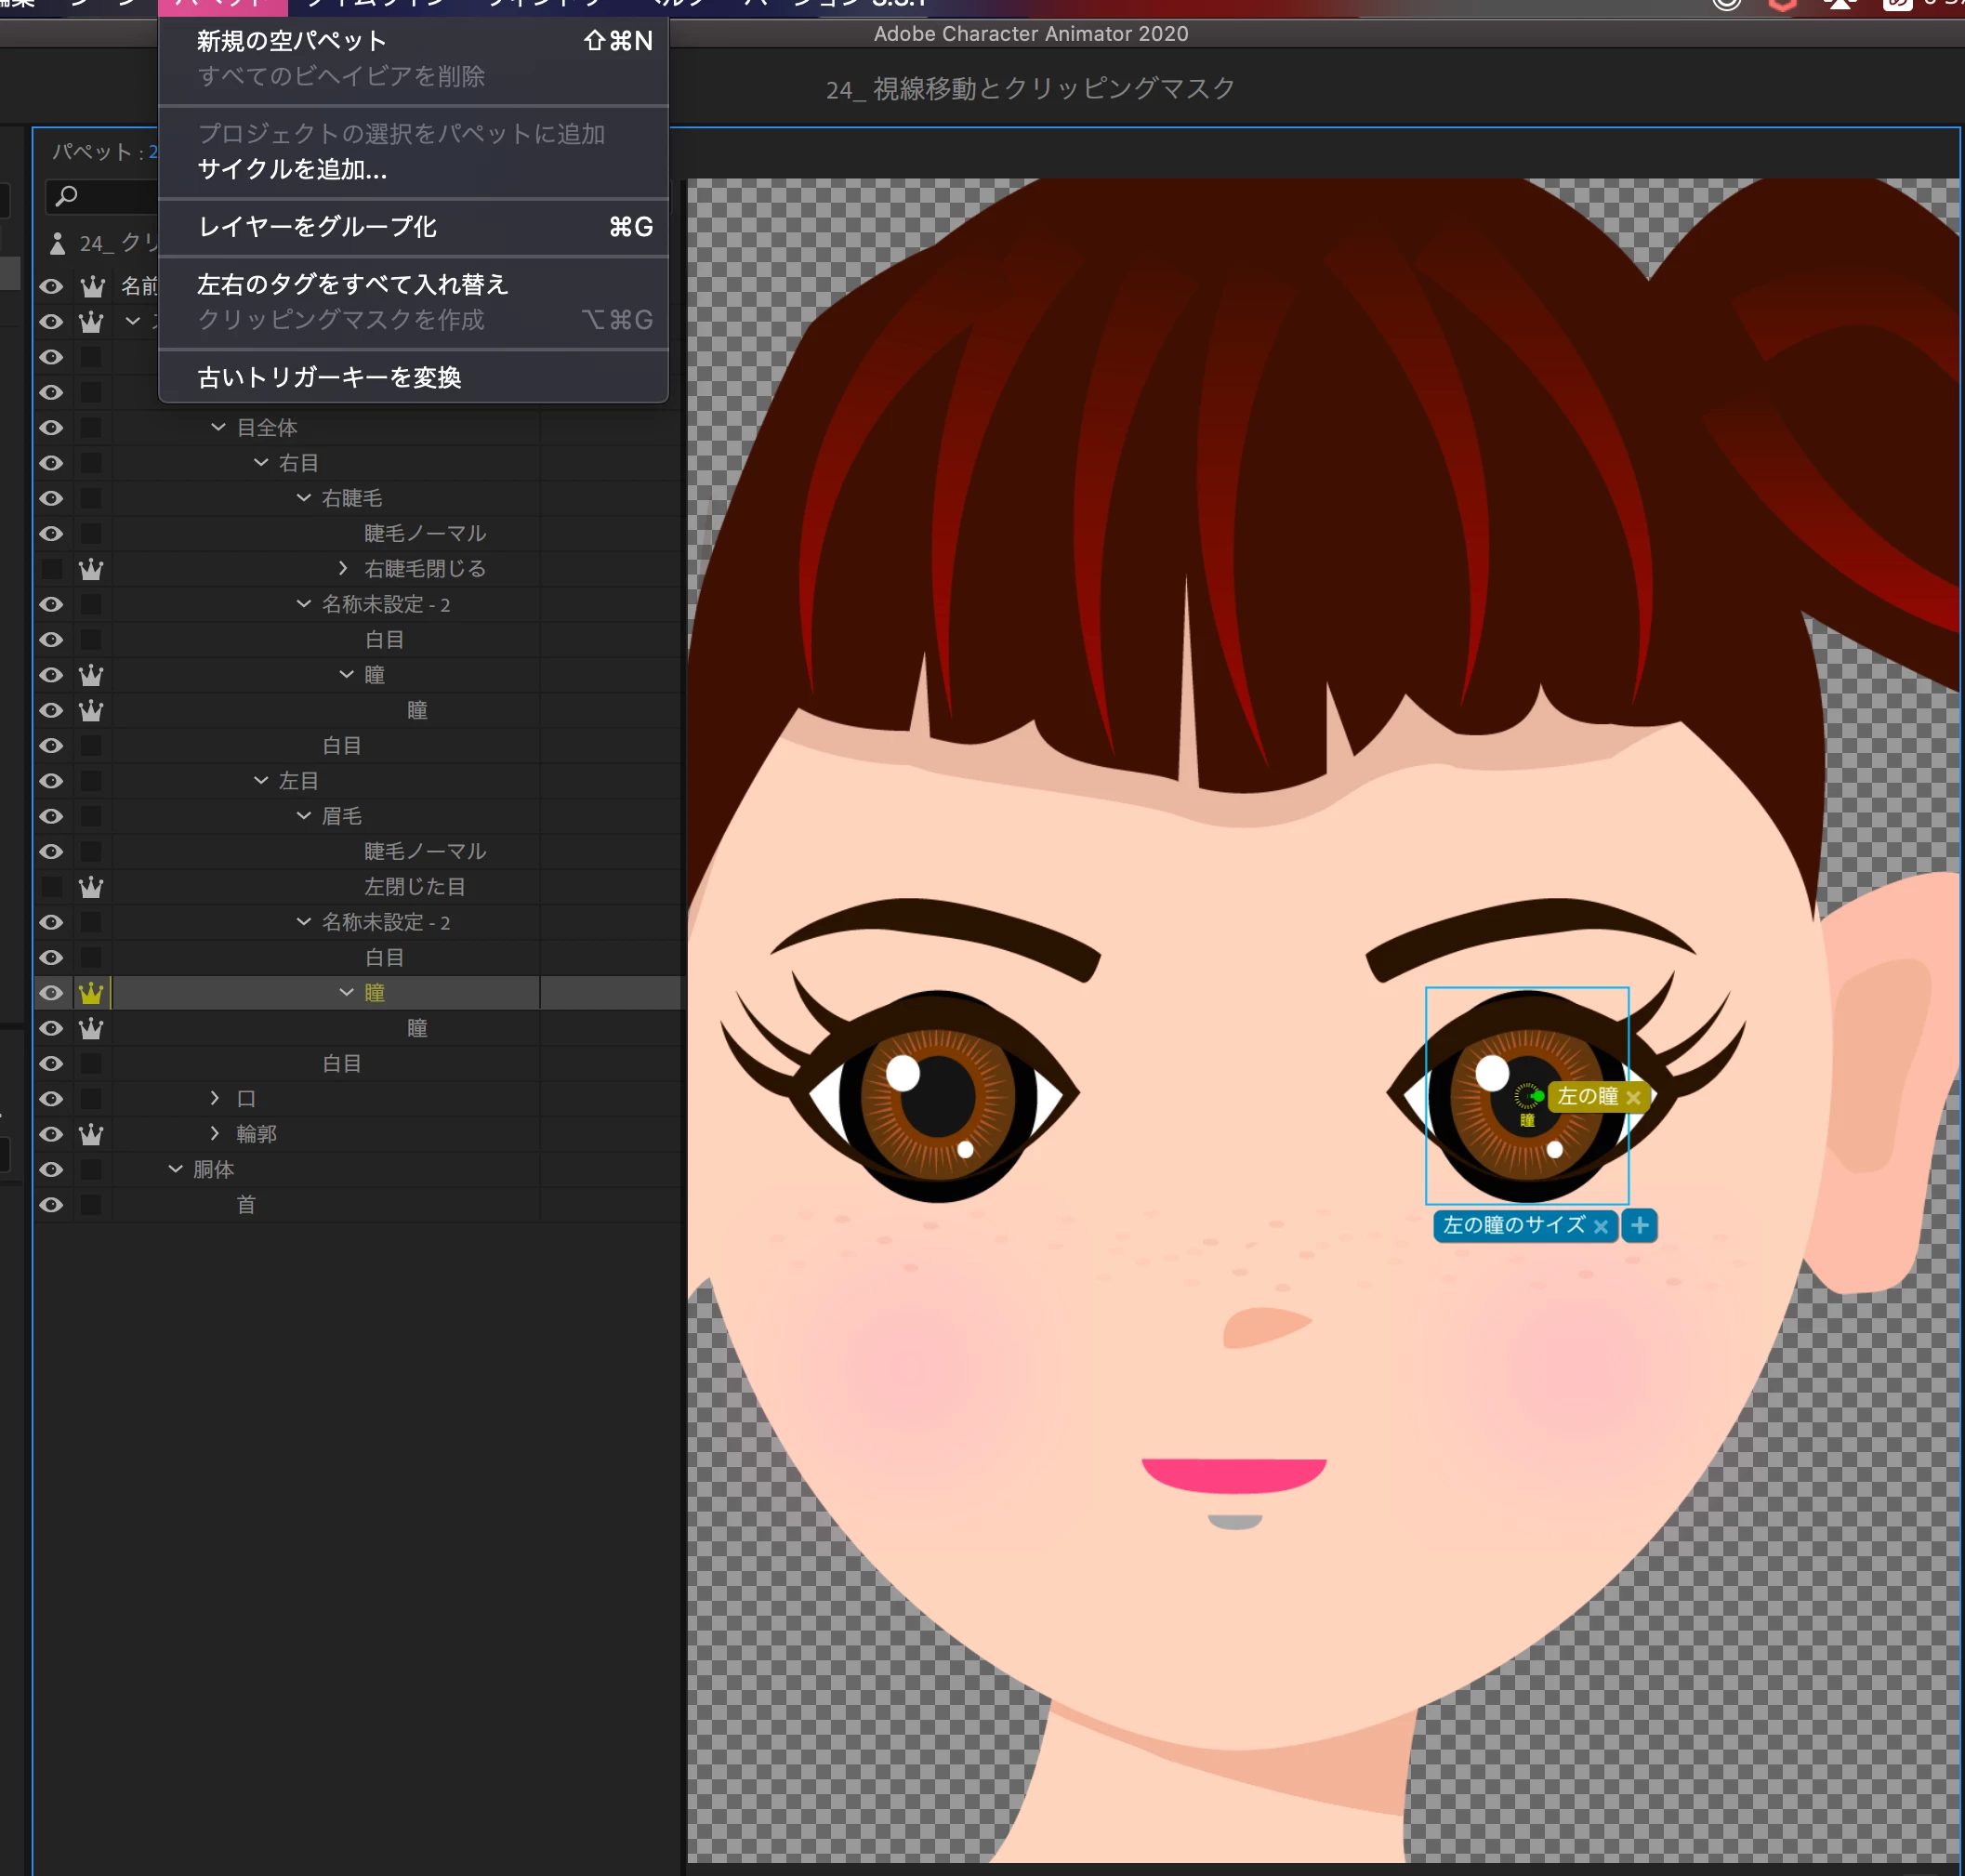The image size is (1965, 1876).
Task: Remove the 左の瞳のサイズ tag
Action: [1600, 1226]
